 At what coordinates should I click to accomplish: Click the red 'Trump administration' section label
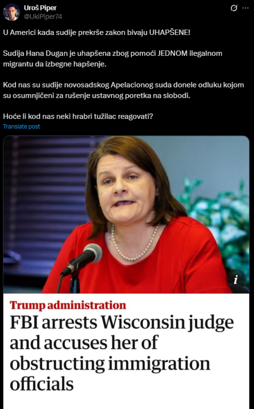(68, 305)
